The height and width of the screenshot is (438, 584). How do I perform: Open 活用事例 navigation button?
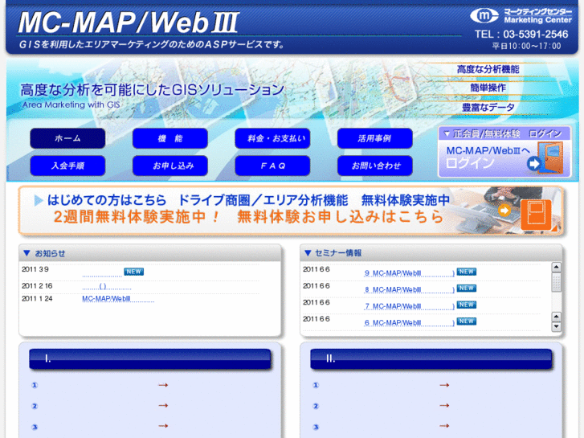[374, 138]
